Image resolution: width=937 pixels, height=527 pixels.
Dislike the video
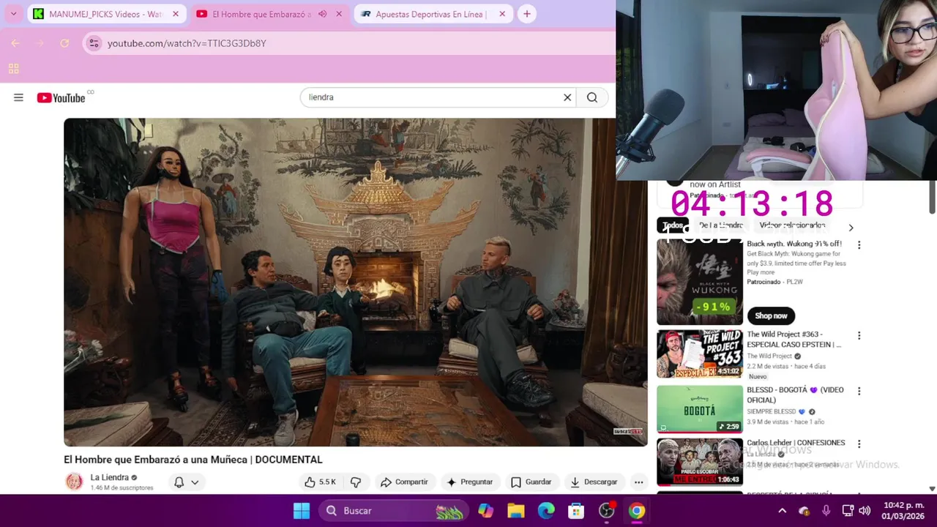pyautogui.click(x=356, y=482)
